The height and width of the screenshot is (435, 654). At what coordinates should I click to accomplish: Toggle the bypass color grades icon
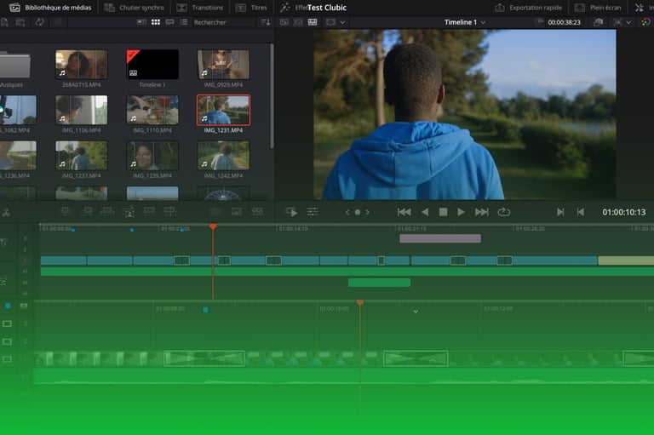click(598, 22)
